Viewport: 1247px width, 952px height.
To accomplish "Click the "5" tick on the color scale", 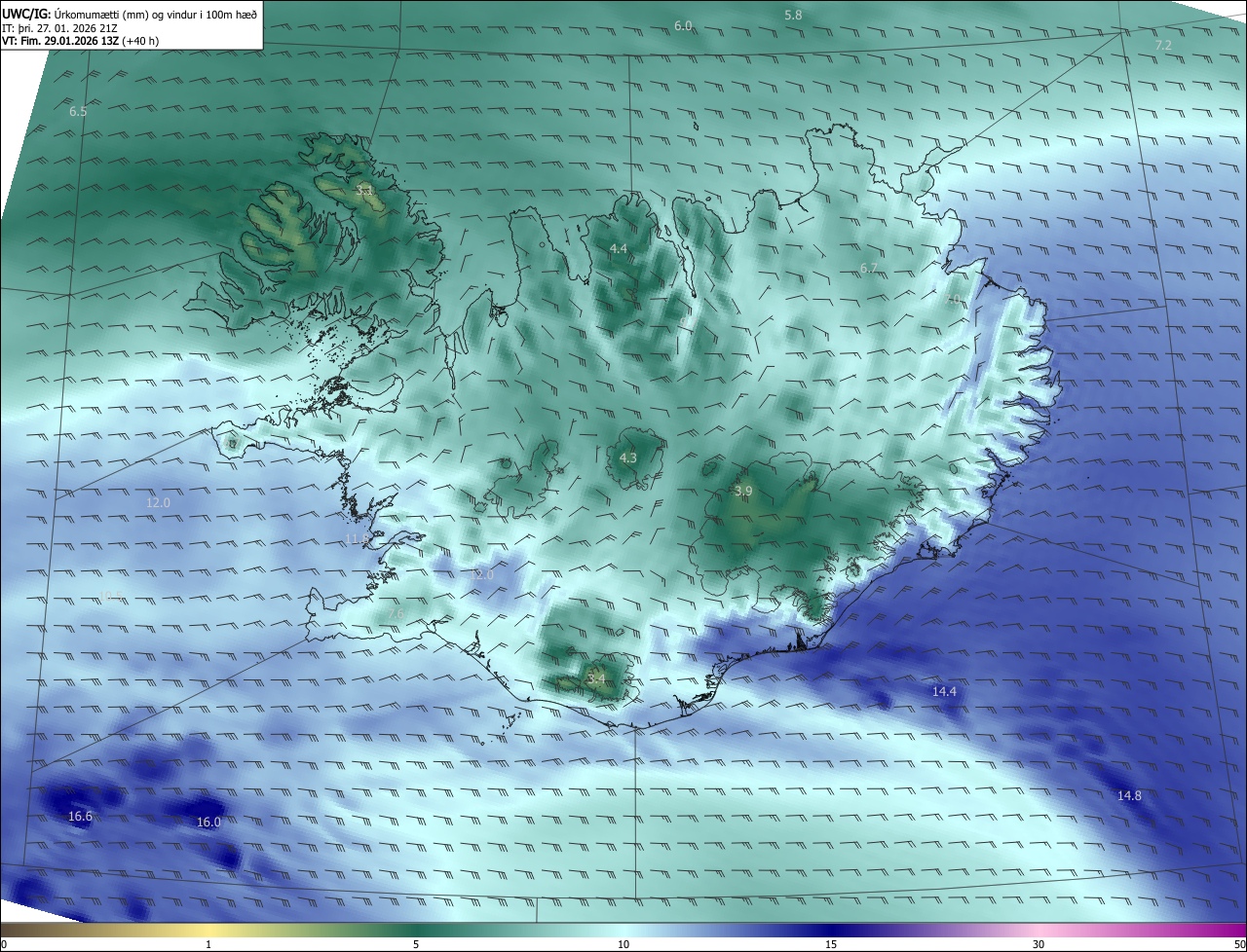I will tap(416, 944).
